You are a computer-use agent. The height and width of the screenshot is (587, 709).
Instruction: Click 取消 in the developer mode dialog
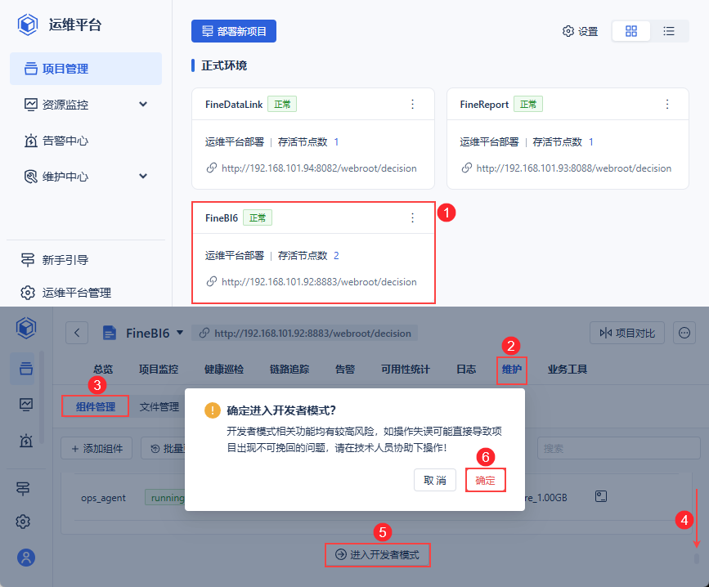tap(435, 480)
